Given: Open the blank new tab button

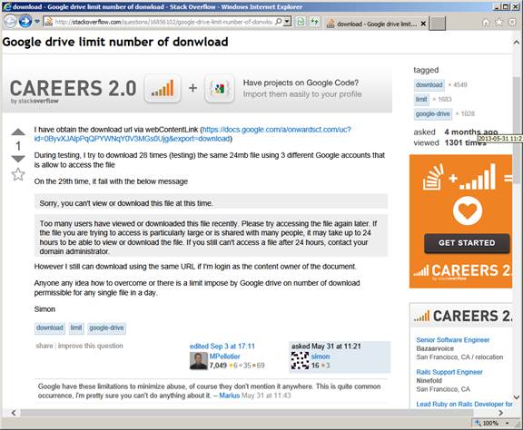Looking at the screenshot, I should [x=437, y=24].
